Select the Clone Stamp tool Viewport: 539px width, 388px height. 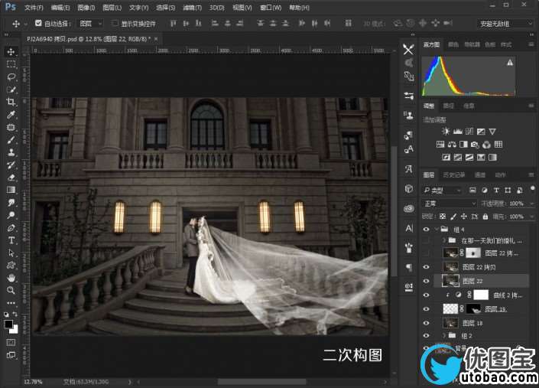click(x=11, y=152)
